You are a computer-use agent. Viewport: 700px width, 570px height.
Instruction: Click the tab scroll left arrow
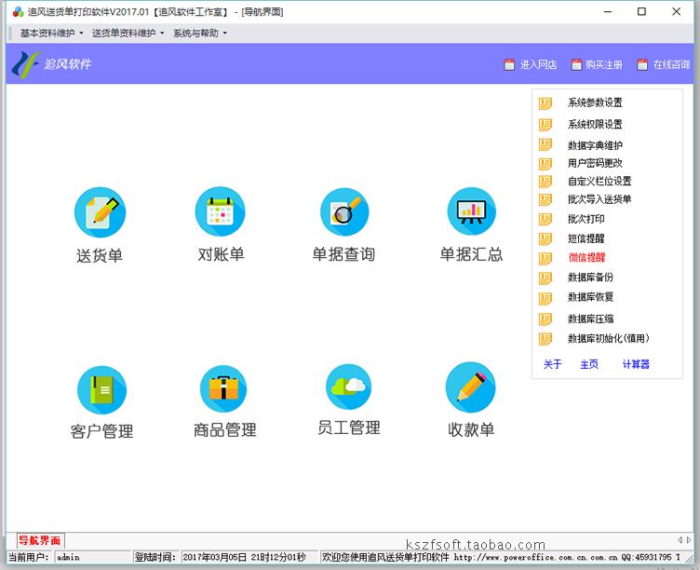click(x=680, y=540)
